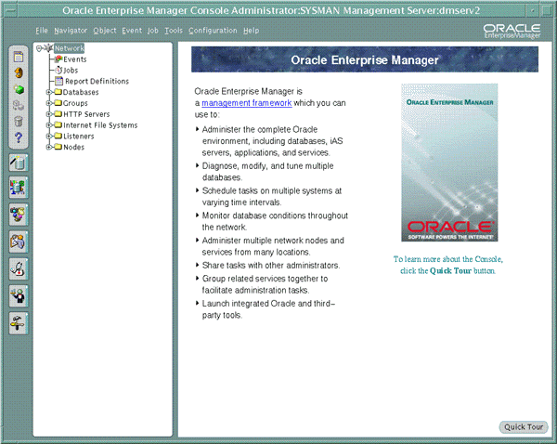Click the Report Definitions page icon
The height and width of the screenshot is (444, 557).
pyautogui.click(x=59, y=81)
